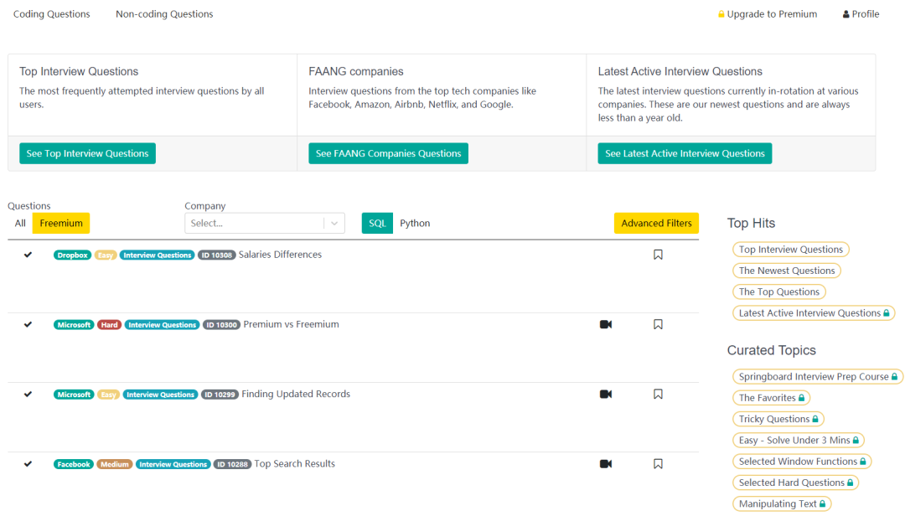Expand the Advanced Filters panel

point(656,223)
